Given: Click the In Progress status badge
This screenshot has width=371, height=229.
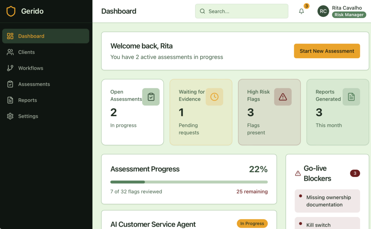Looking at the screenshot, I should pos(252,224).
